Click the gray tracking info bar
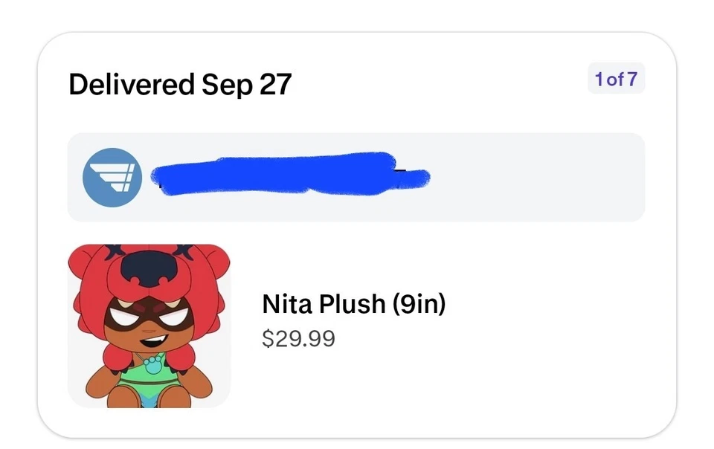 [357, 176]
